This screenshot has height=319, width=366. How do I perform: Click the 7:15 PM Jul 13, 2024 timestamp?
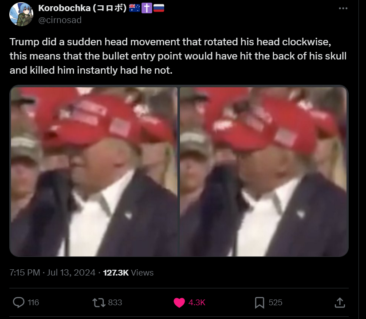[52, 272]
